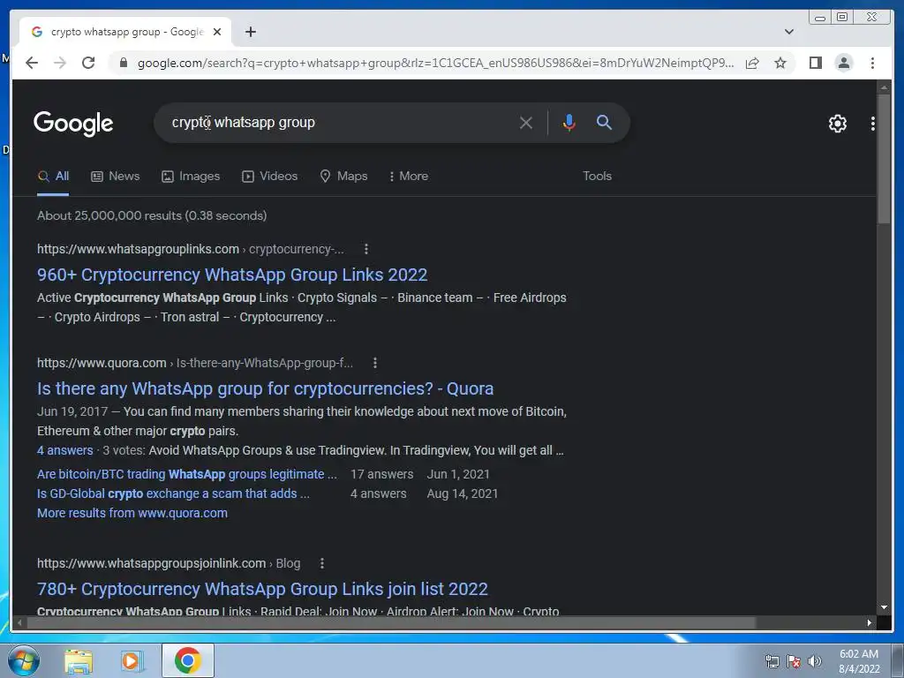Viewport: 904px width, 678px height.
Task: Open Chrome side panel
Action: tap(815, 63)
